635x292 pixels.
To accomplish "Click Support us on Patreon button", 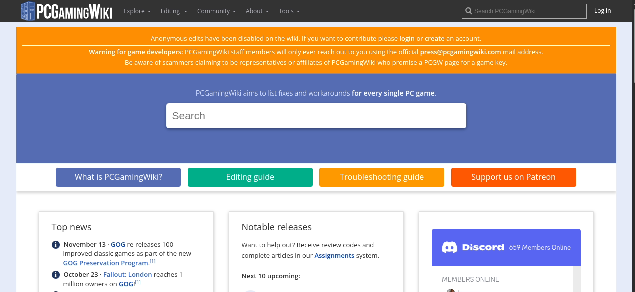I will tap(513, 177).
